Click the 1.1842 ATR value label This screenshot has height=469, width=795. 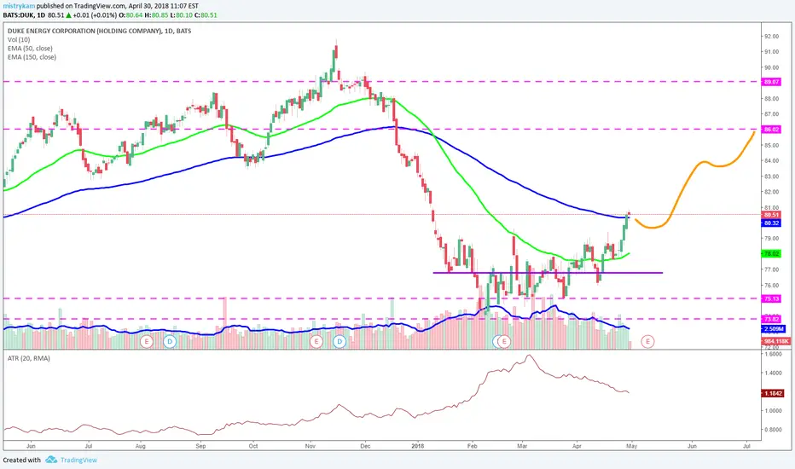pos(773,393)
